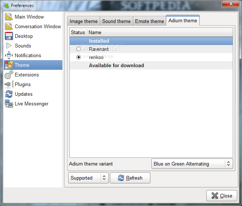Viewport: 242px width, 206px height.
Task: Click the renkoo theme name
Action: pyautogui.click(x=96, y=57)
